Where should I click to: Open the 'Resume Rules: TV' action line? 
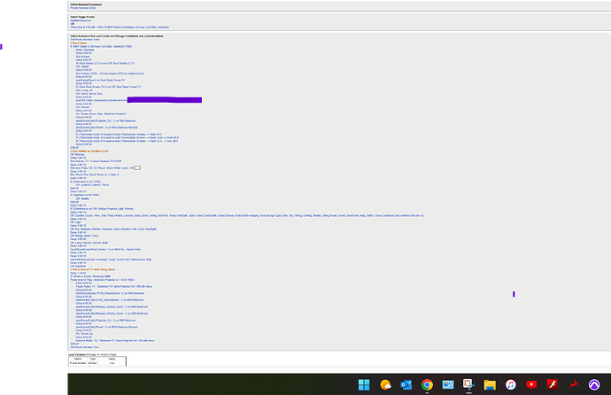tap(115, 340)
